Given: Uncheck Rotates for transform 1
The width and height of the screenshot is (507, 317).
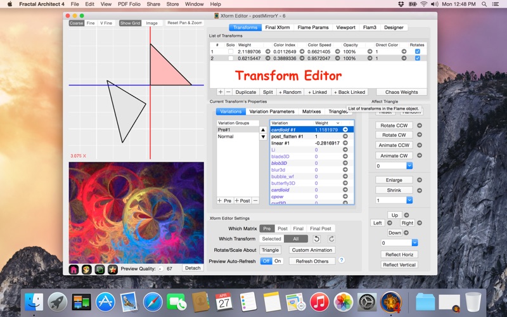Looking at the screenshot, I should coord(418,51).
